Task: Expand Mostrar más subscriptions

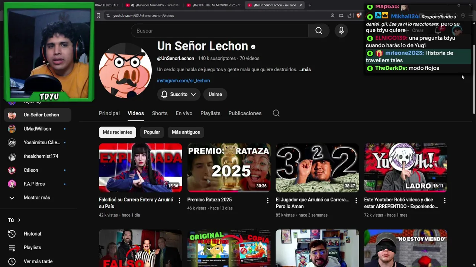Action: [37, 198]
